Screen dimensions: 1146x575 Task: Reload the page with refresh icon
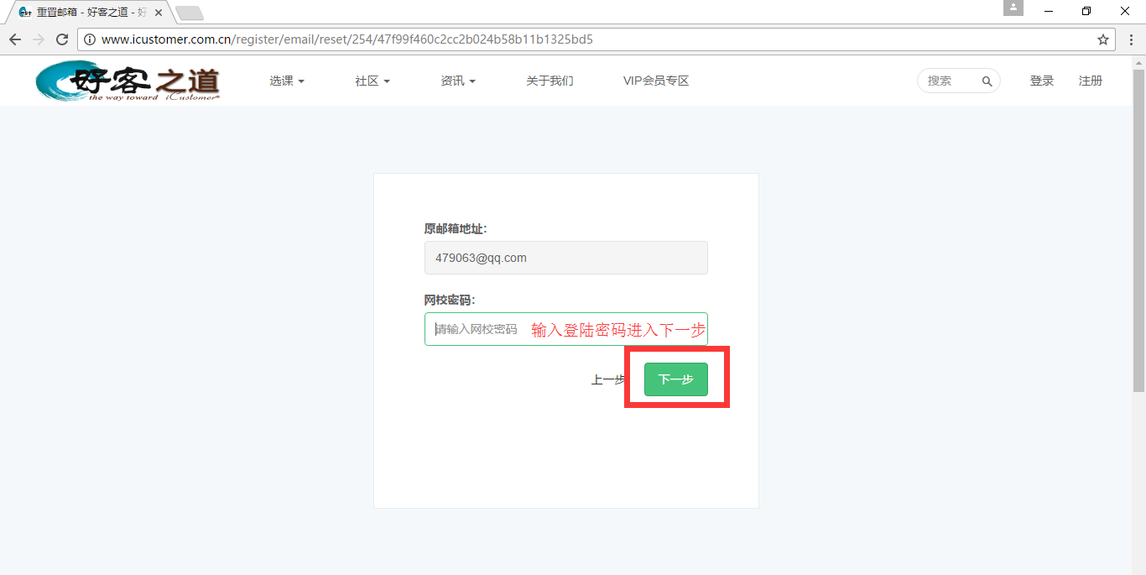pyautogui.click(x=62, y=39)
